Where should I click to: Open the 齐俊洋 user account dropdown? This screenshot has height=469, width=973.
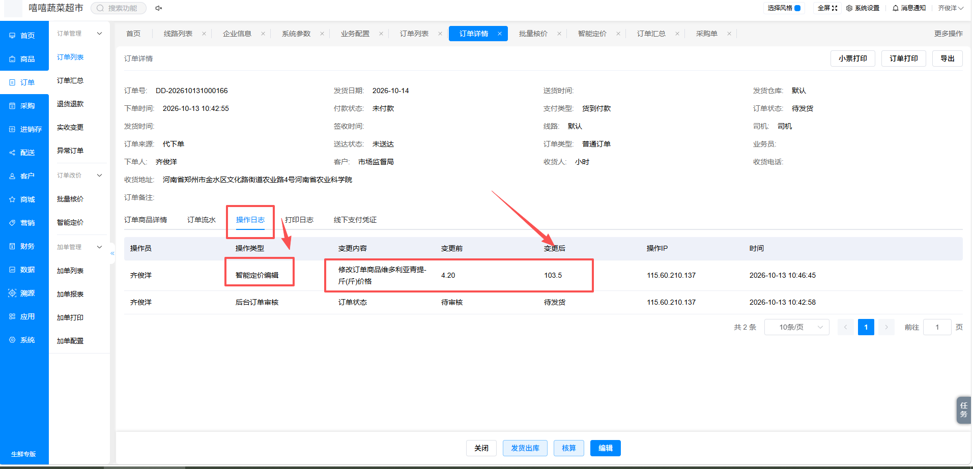click(x=950, y=8)
